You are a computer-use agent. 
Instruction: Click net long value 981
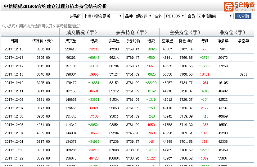[x=223, y=49]
